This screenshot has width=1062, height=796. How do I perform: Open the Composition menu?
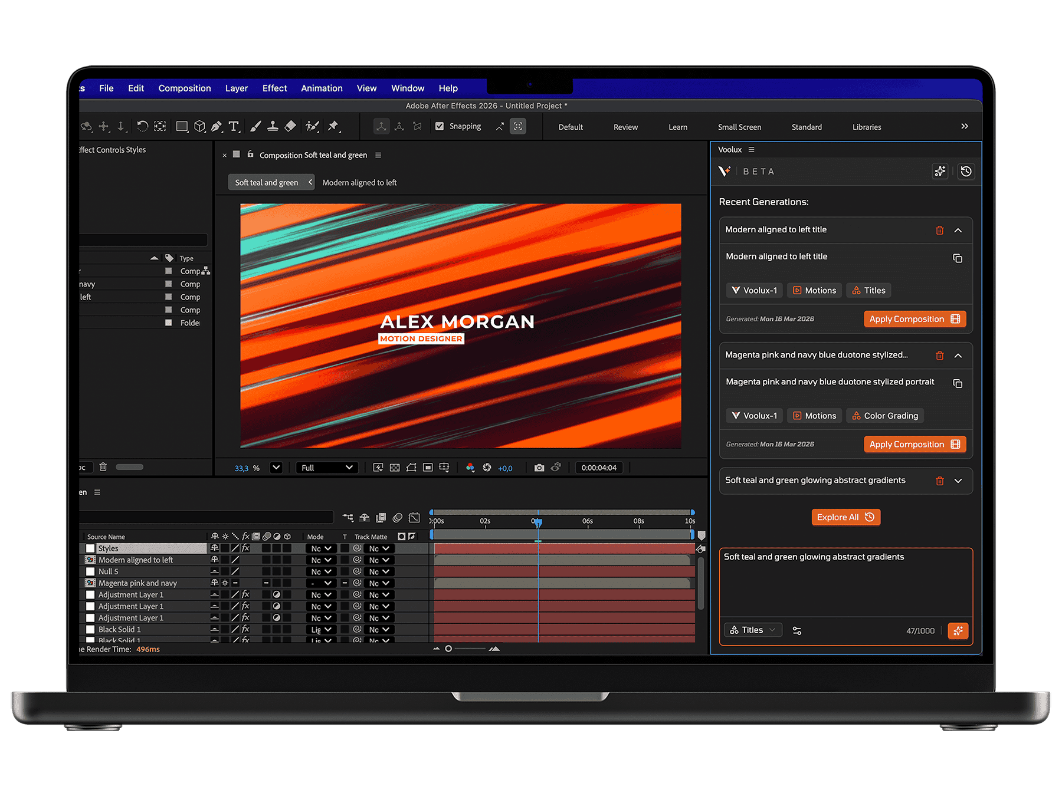pyautogui.click(x=184, y=88)
